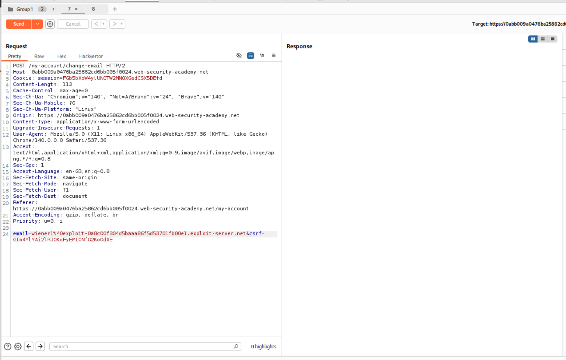Collapse Group1 using its chevron
The image size is (566, 360).
pyautogui.click(x=53, y=9)
